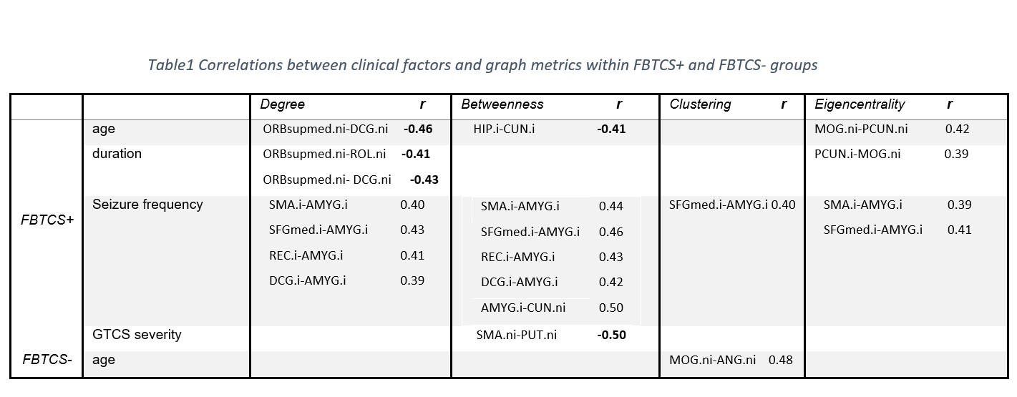Select the FBTCS+ group label
Viewport: 1017px width, 397px height.
[47, 218]
